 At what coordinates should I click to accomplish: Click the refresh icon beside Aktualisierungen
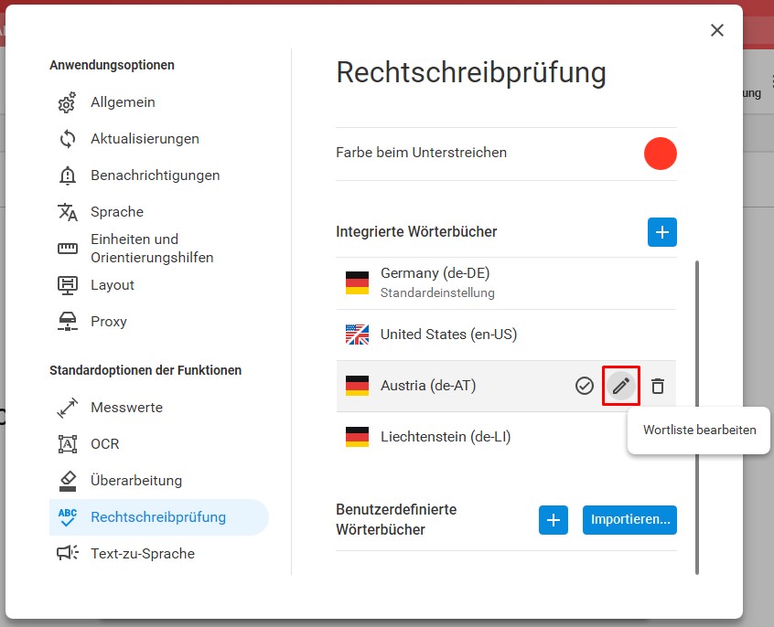[67, 139]
